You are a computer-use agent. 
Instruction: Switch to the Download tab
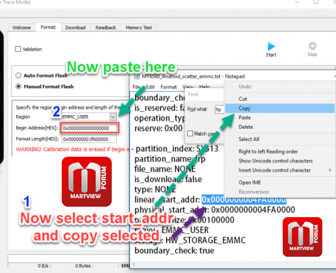75,27
